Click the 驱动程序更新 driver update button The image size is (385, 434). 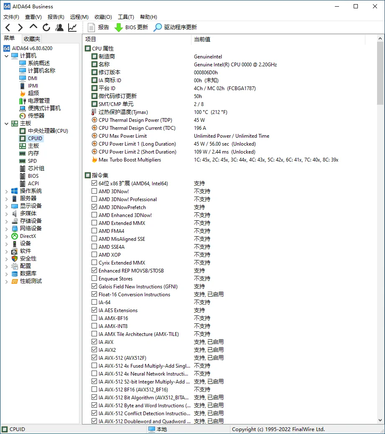click(x=175, y=28)
